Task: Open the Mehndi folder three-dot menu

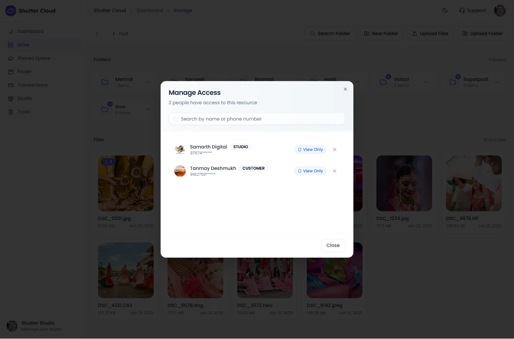Action: [148, 82]
